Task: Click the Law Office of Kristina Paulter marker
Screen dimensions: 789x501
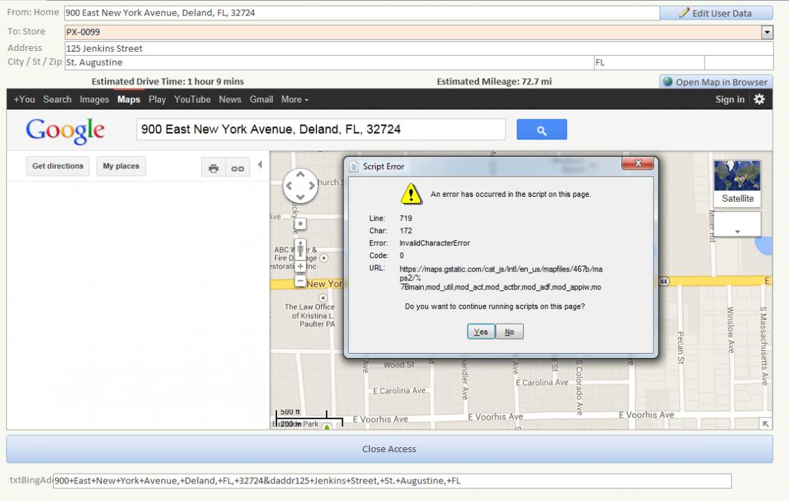Action: click(323, 298)
